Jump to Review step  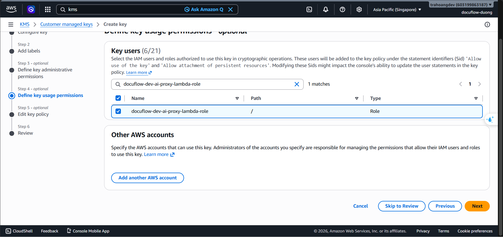pyautogui.click(x=25, y=133)
